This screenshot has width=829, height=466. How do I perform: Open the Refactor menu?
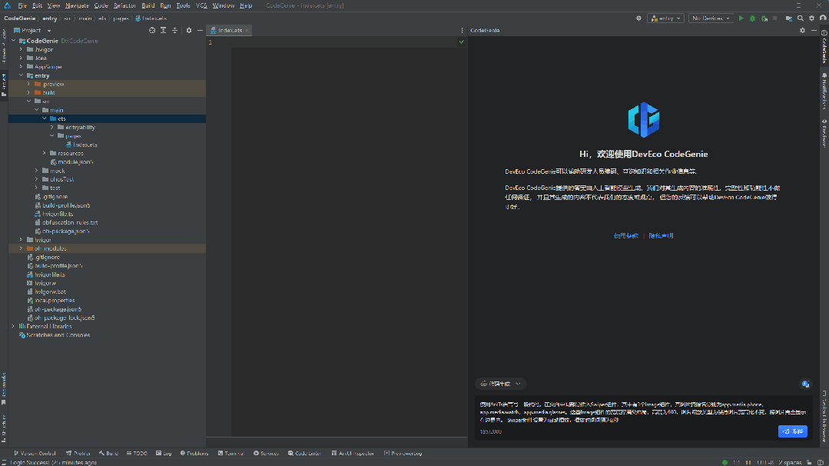tap(124, 5)
